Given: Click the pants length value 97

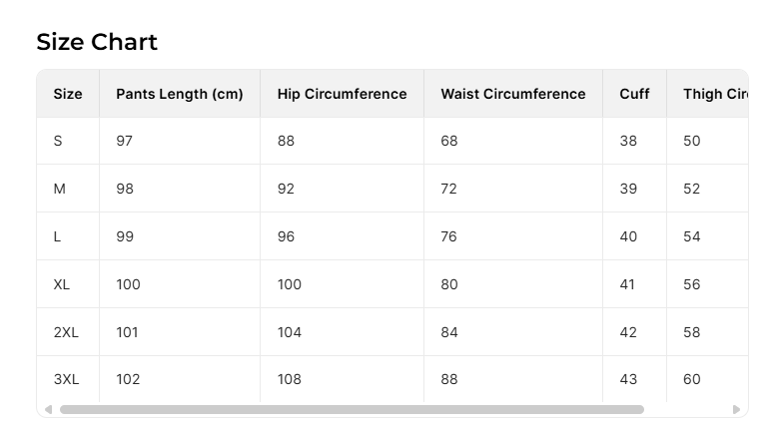Looking at the screenshot, I should 124,141.
